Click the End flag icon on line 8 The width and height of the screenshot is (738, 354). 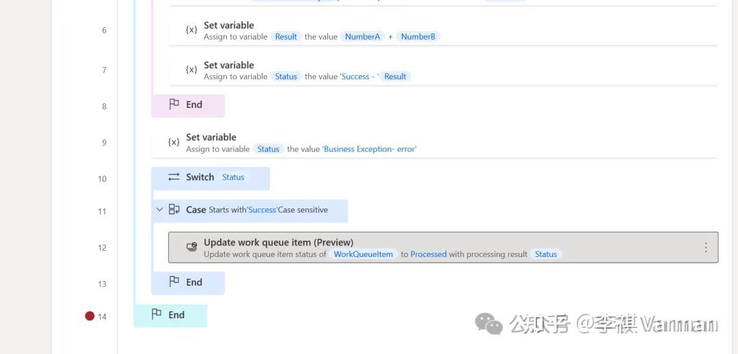pos(174,105)
